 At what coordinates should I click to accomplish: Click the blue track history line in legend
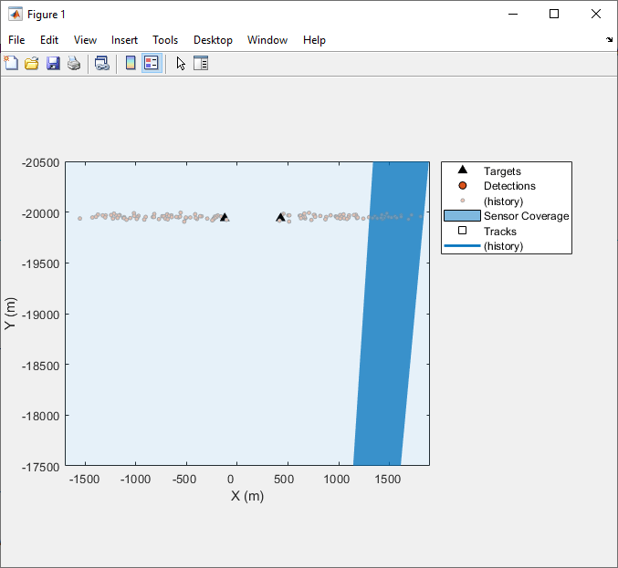[462, 246]
